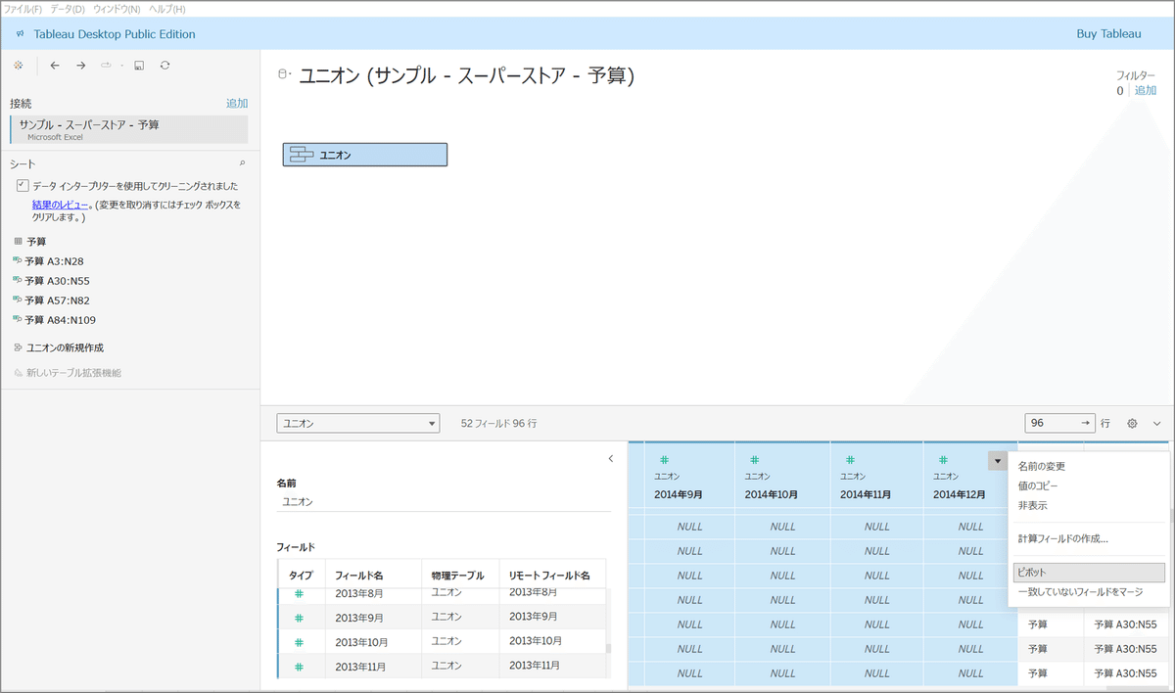Click the number type icon of 2014年11月 column
The image size is (1175, 693).
(849, 459)
